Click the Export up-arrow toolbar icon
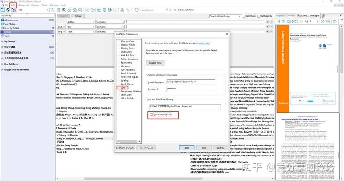Viewport: 344px width, 181px height. point(75,10)
